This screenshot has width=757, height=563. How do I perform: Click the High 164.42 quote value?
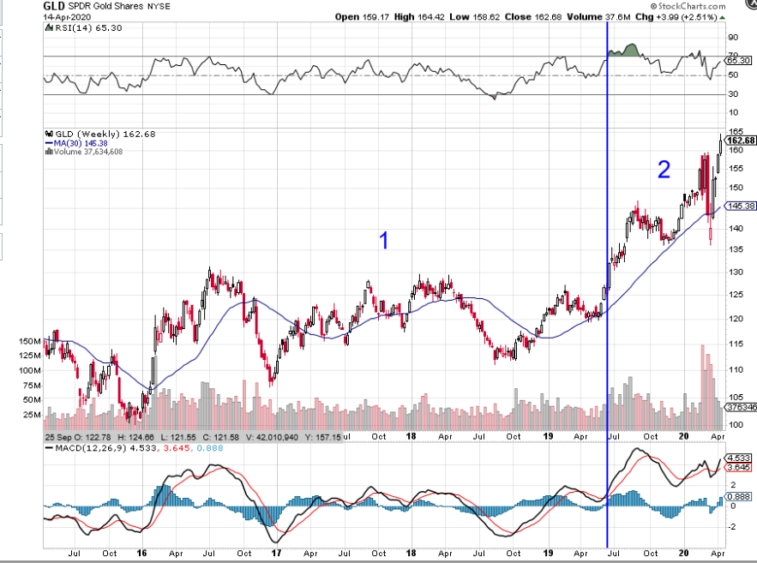pos(419,17)
